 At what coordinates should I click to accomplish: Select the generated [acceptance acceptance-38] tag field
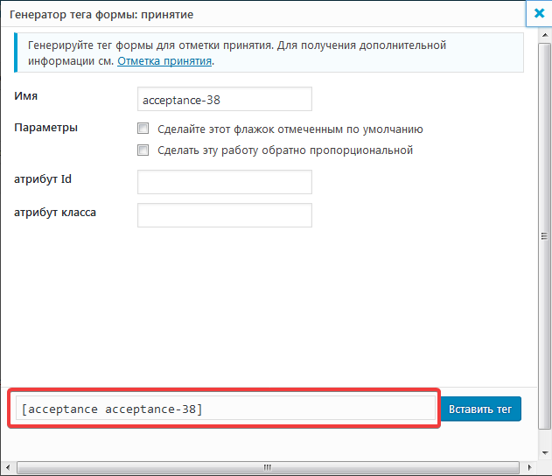point(226,409)
